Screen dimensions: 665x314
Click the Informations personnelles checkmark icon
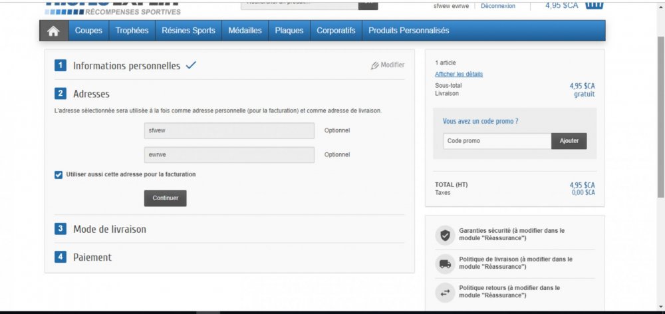click(191, 65)
